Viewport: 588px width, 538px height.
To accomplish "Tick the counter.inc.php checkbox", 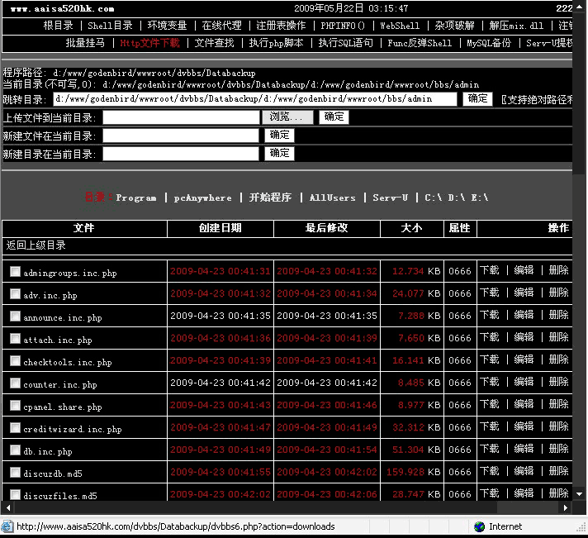I will tap(15, 383).
